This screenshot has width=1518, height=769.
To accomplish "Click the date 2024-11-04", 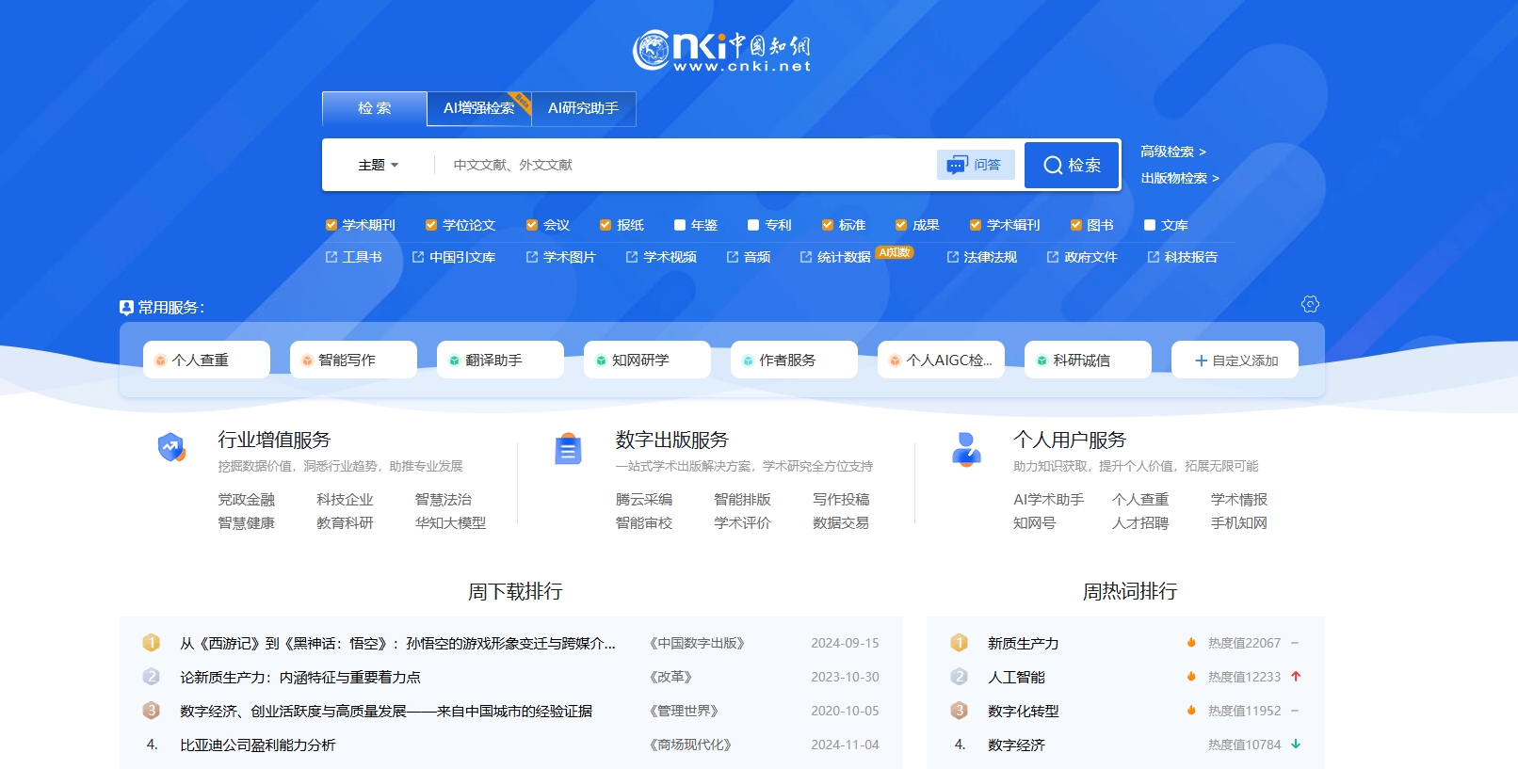I will point(845,745).
